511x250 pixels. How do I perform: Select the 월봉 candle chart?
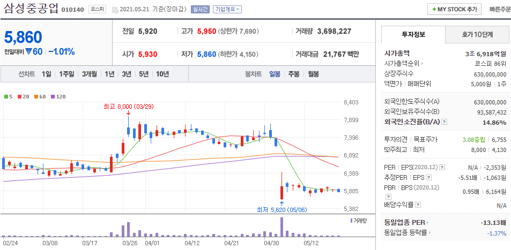coord(314,74)
